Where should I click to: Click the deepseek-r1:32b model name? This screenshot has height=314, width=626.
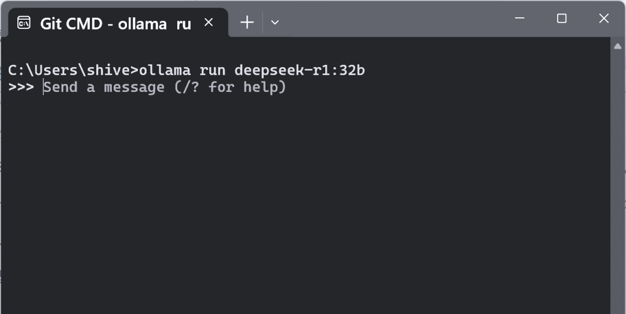(x=299, y=71)
